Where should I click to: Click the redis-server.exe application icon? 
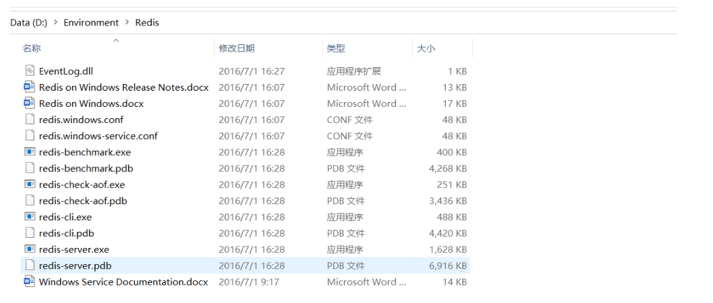pos(30,249)
